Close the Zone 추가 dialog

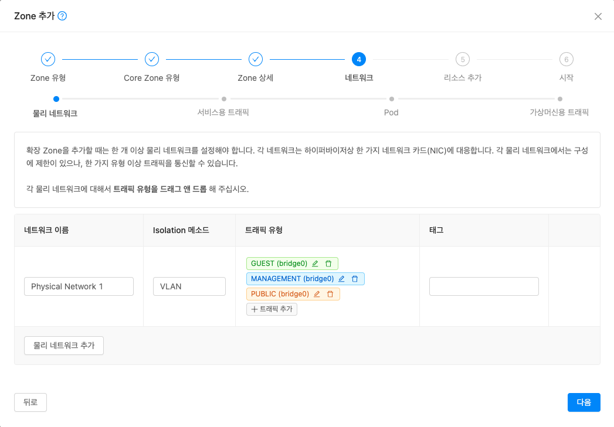click(x=598, y=16)
